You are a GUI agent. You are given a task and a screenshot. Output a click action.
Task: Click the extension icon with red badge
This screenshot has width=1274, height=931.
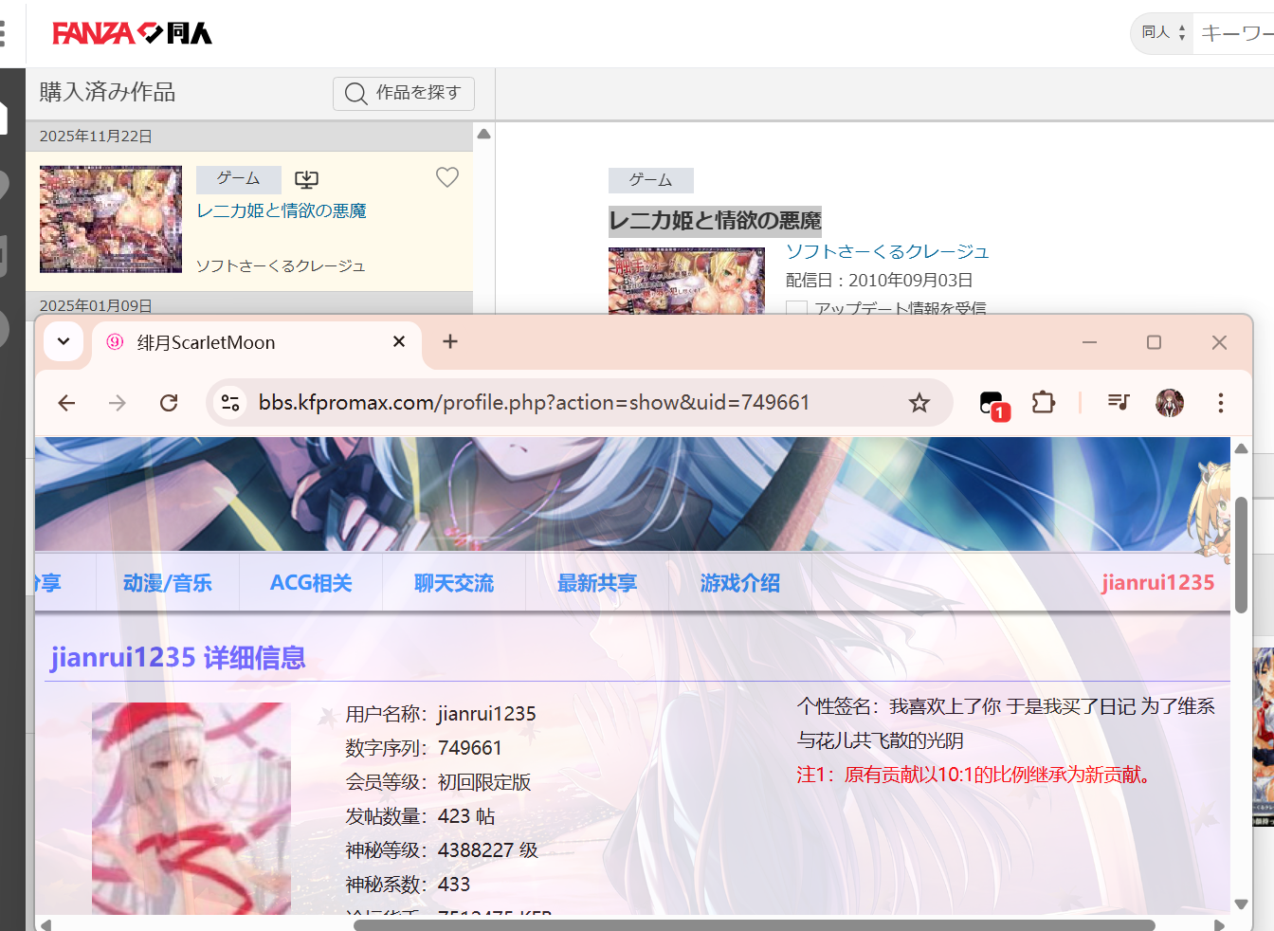(992, 404)
